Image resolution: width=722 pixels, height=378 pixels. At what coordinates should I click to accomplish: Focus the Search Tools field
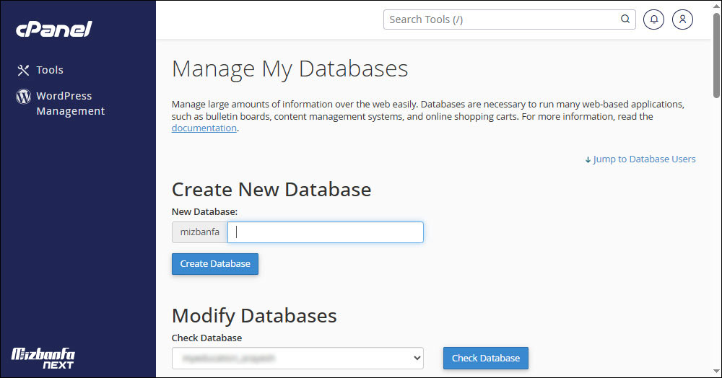click(x=502, y=19)
